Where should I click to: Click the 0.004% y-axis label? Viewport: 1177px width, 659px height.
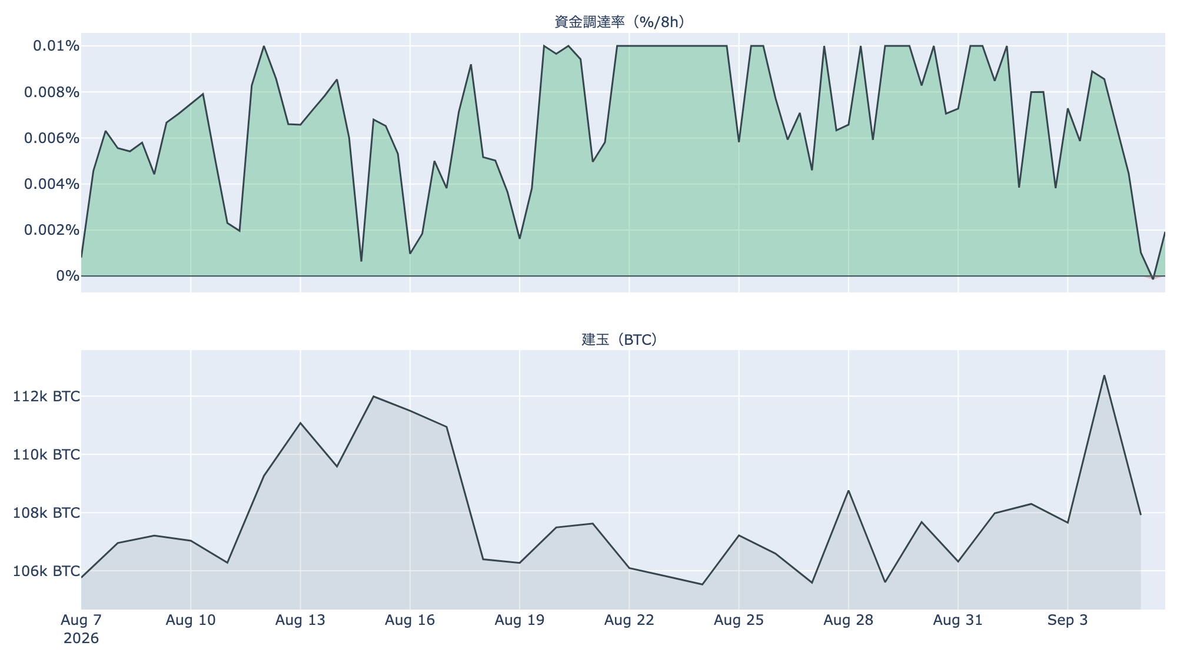(x=51, y=184)
